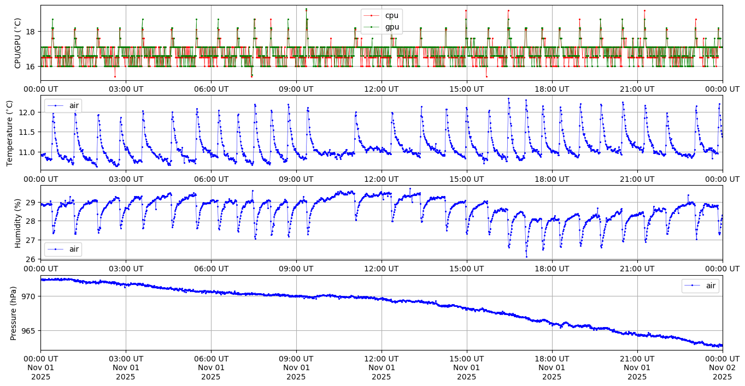Image resolution: width=745 pixels, height=386 pixels.
Task: Click the Humidity (%) y-axis label
Action: [x=17, y=223]
